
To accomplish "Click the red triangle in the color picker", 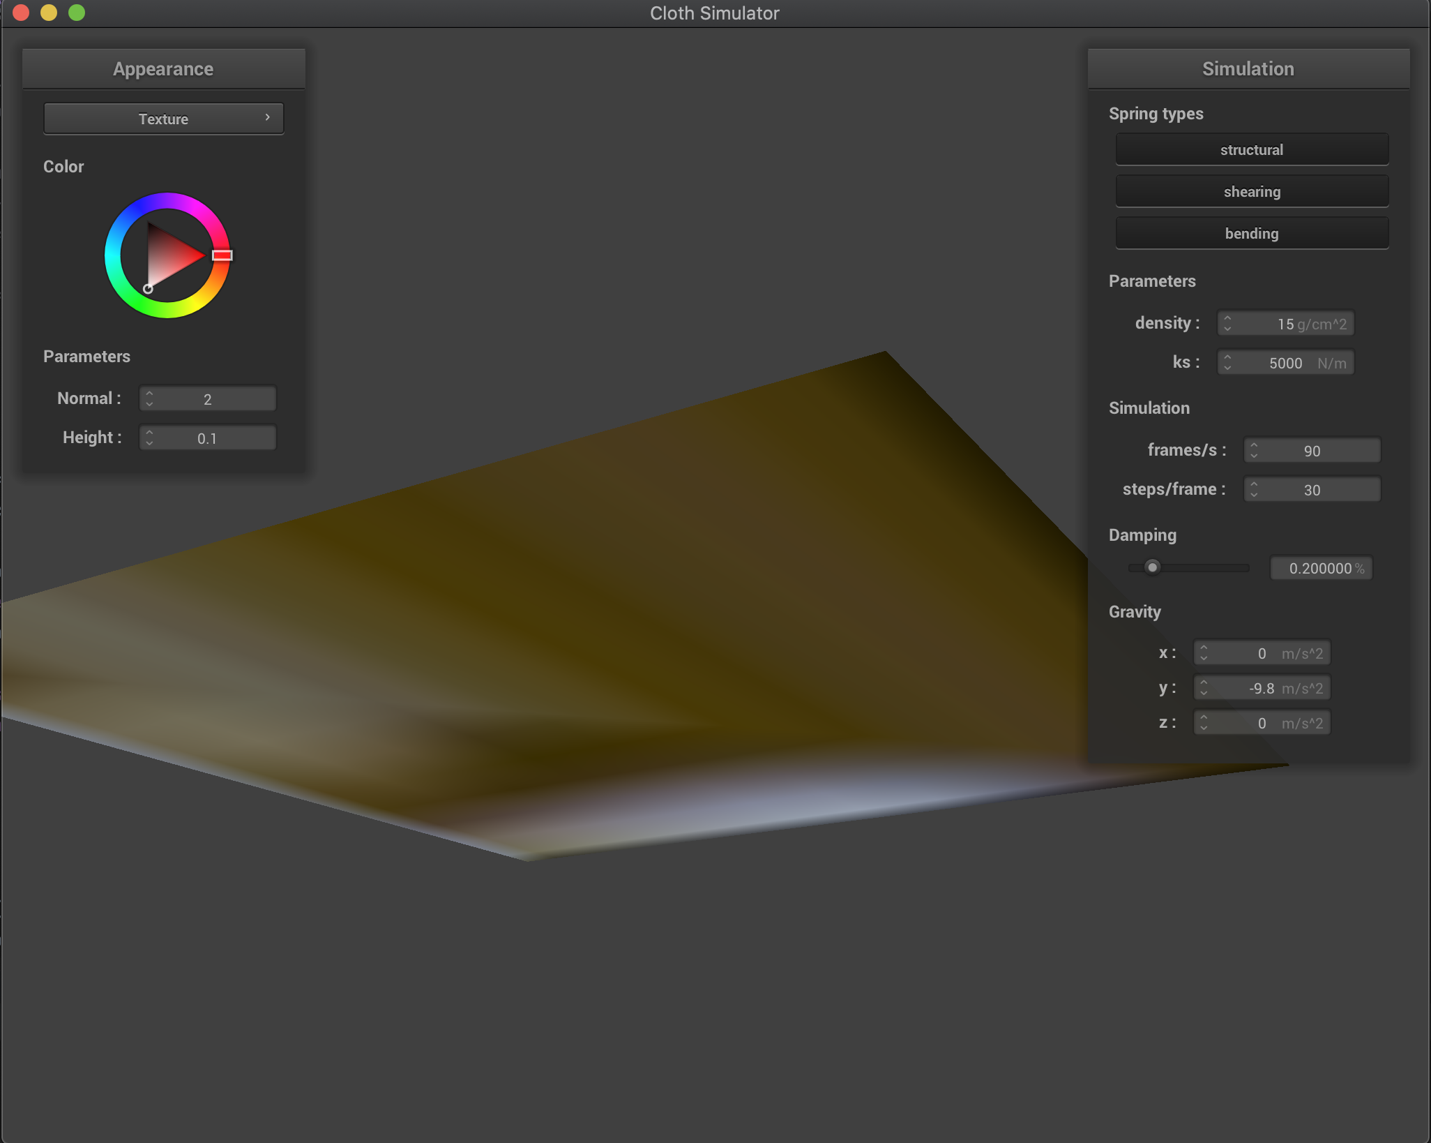I will point(169,257).
